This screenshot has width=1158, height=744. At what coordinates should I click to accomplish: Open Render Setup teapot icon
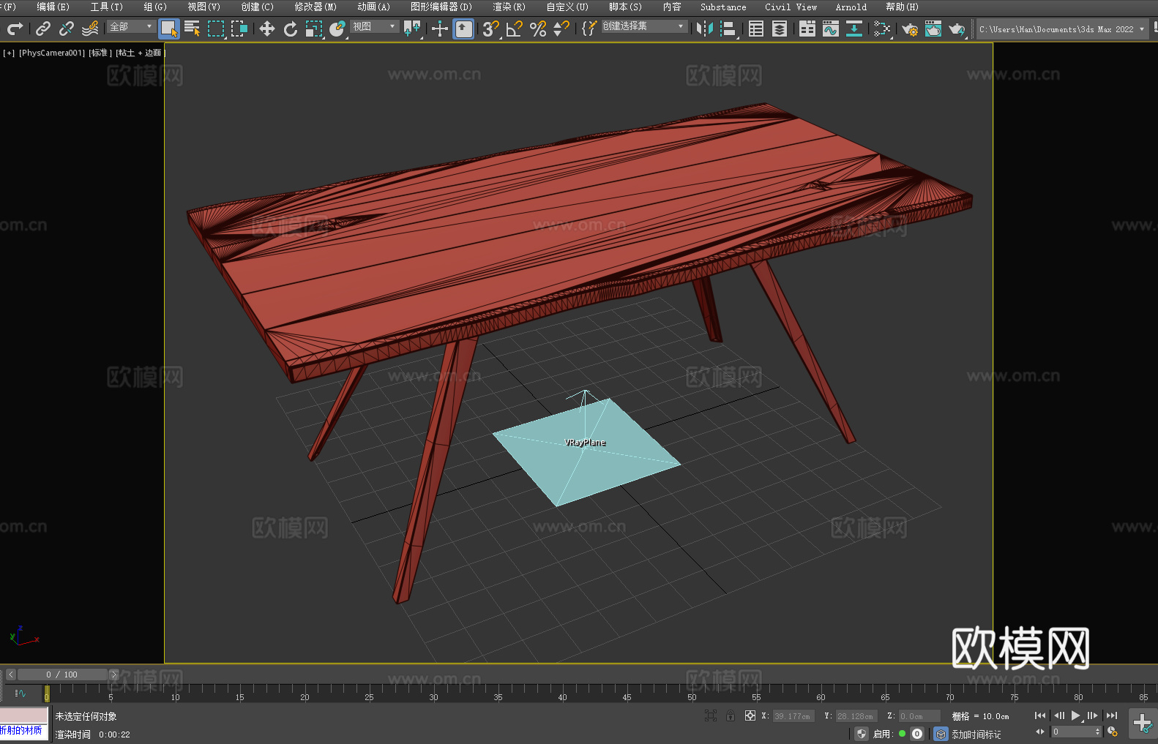click(x=910, y=29)
